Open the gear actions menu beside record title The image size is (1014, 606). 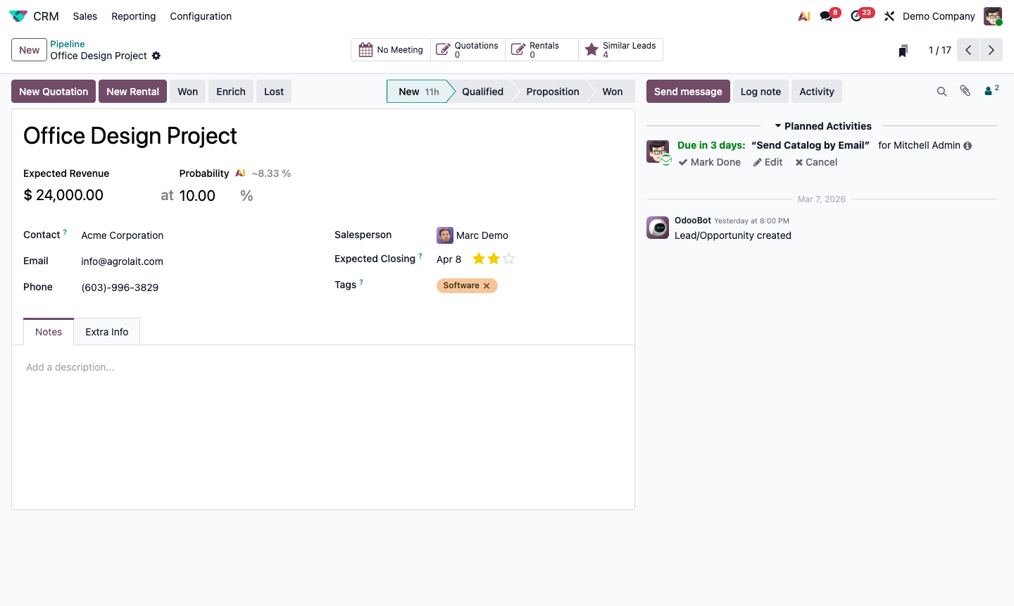click(156, 56)
